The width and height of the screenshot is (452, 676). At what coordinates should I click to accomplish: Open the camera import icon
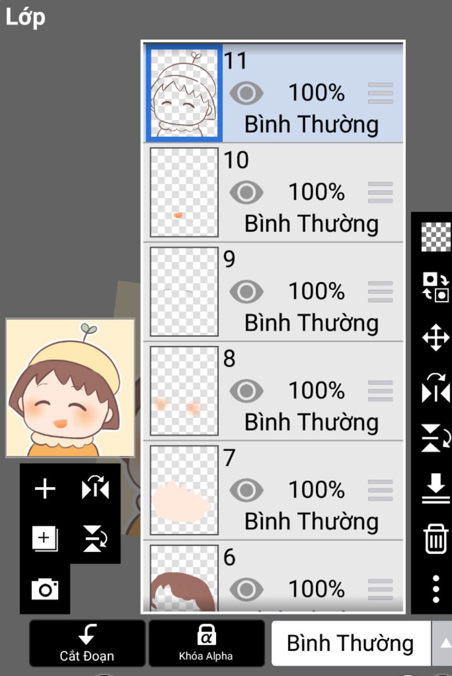tap(45, 589)
